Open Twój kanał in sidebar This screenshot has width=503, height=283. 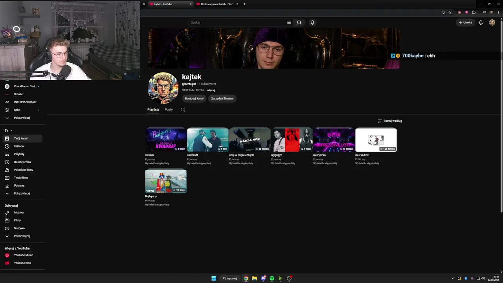(22, 138)
